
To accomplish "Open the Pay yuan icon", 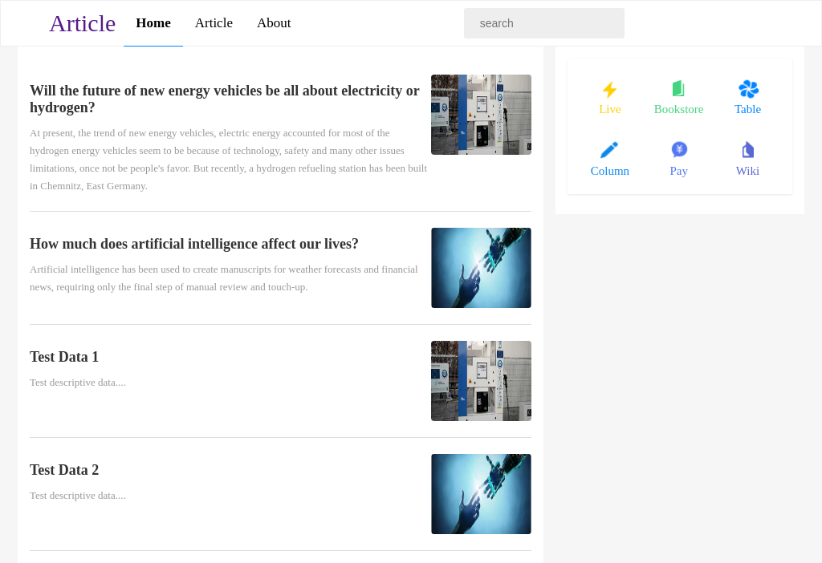I will tap(678, 150).
